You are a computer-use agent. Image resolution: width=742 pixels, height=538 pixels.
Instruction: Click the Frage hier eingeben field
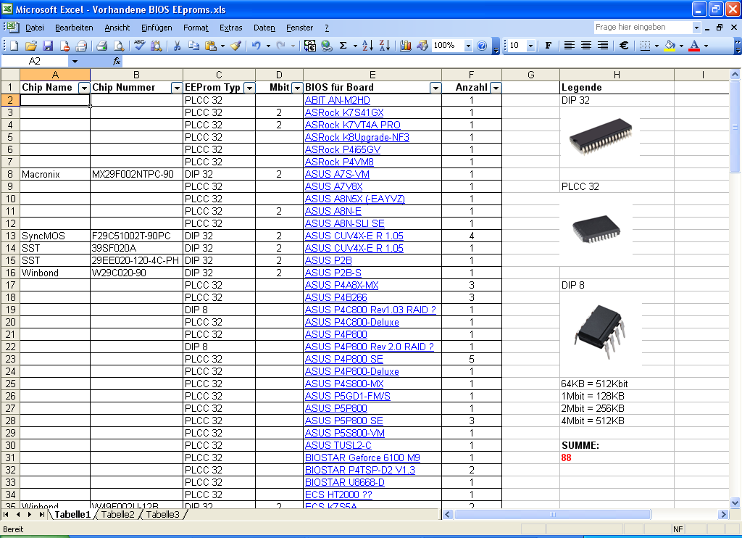(x=643, y=28)
